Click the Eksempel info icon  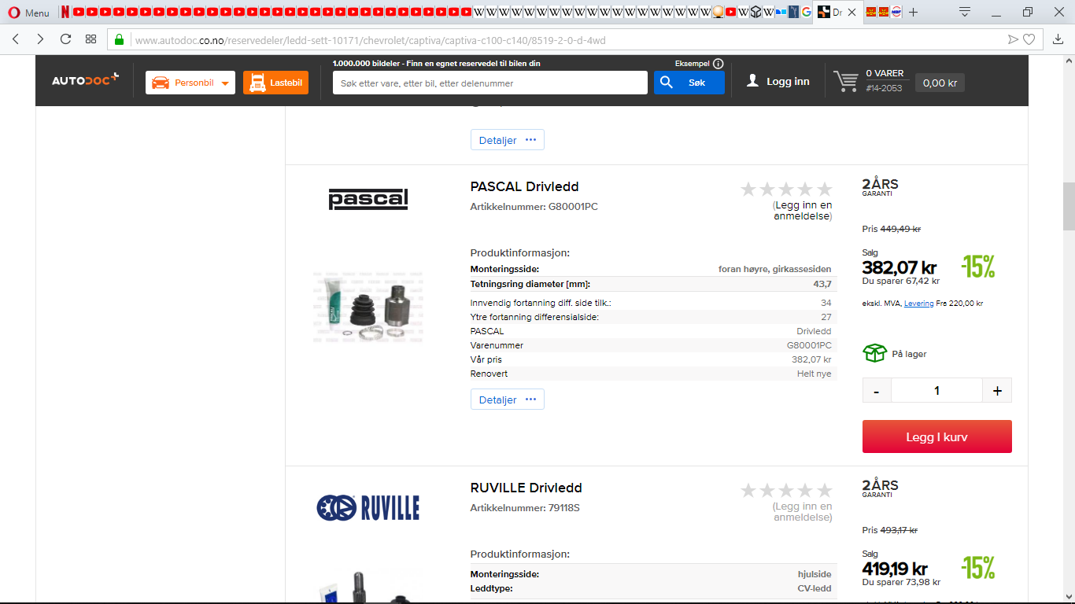(719, 64)
